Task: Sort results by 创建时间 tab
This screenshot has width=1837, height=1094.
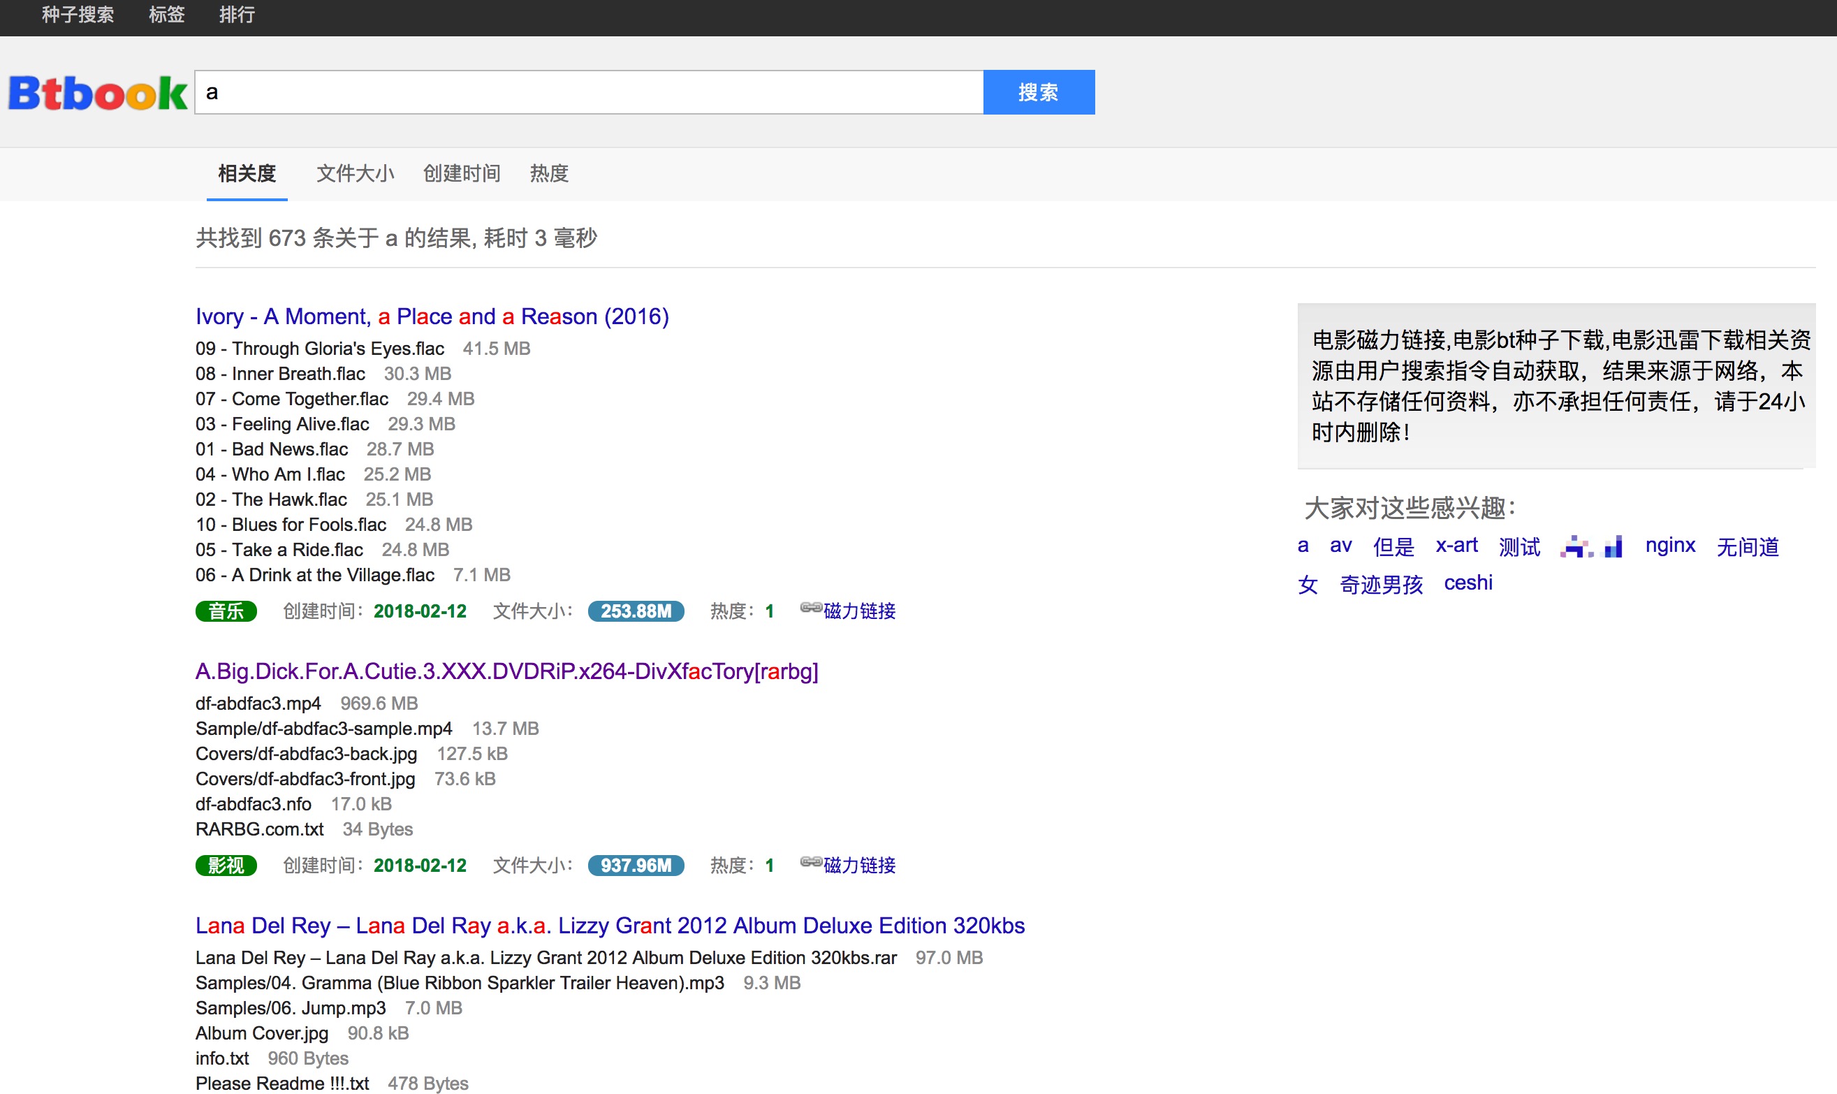Action: coord(461,174)
